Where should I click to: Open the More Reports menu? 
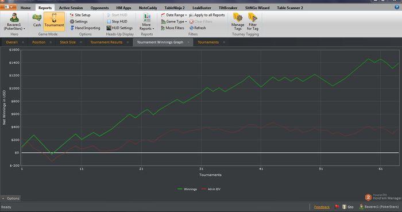coord(146,22)
